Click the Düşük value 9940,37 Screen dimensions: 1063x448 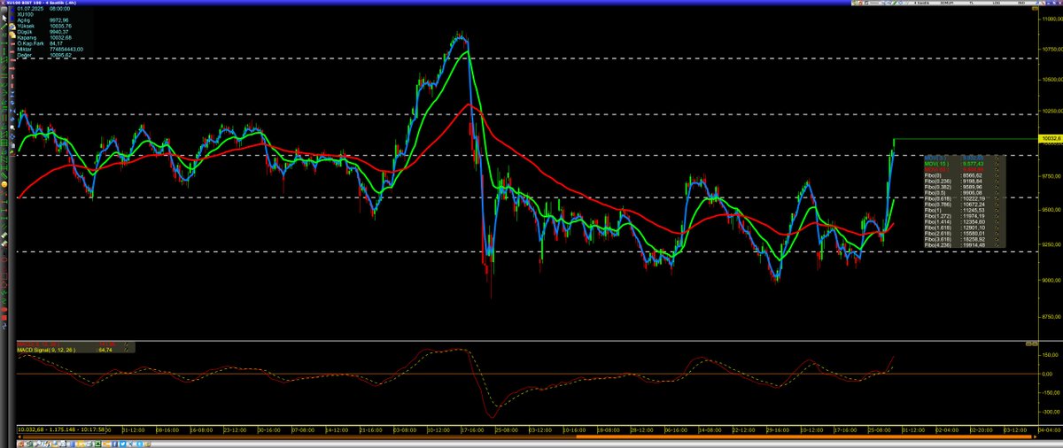tap(58, 32)
